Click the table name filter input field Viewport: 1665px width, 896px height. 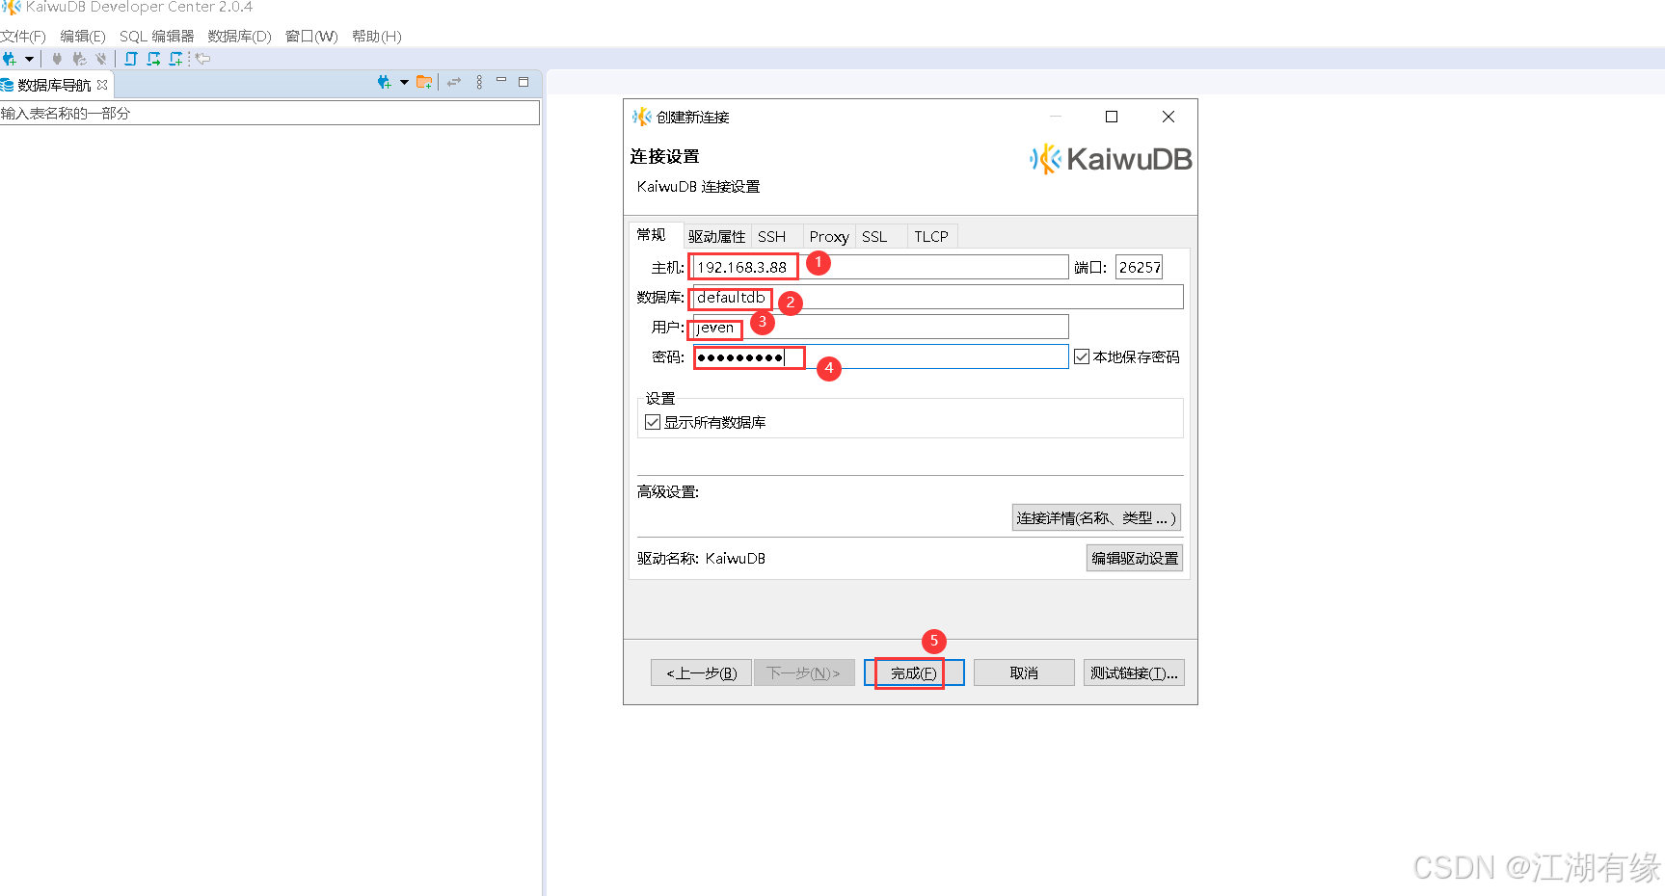pyautogui.click(x=270, y=113)
